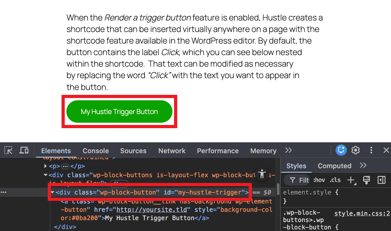Open the AI assistance icon in DevTools
Screen dimensions: 391x231
pos(341,150)
